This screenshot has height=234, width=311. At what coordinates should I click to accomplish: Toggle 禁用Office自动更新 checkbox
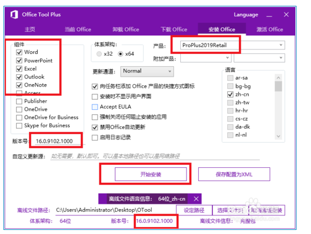pos(95,127)
